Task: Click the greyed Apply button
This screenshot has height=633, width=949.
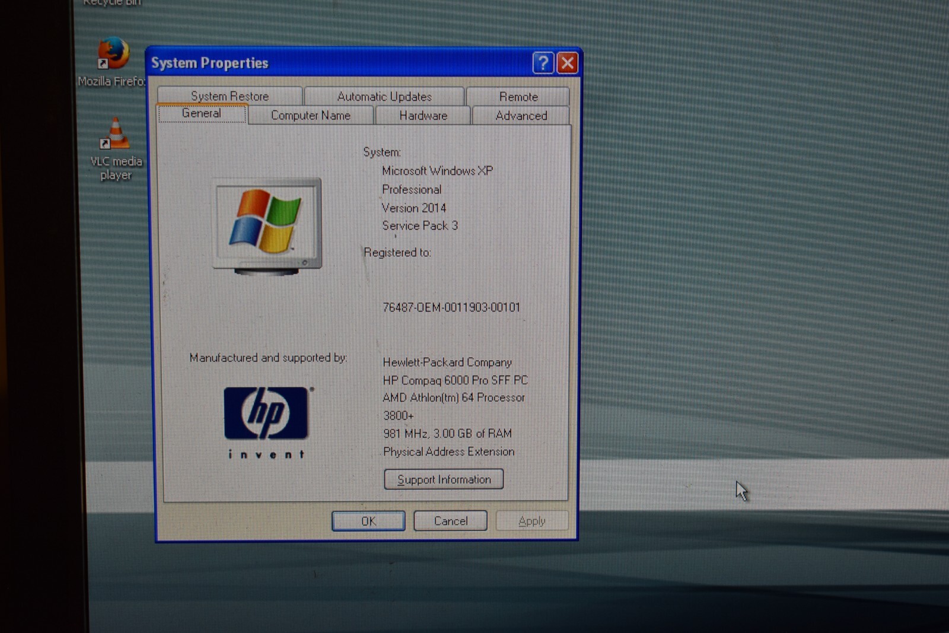Action: (x=532, y=521)
